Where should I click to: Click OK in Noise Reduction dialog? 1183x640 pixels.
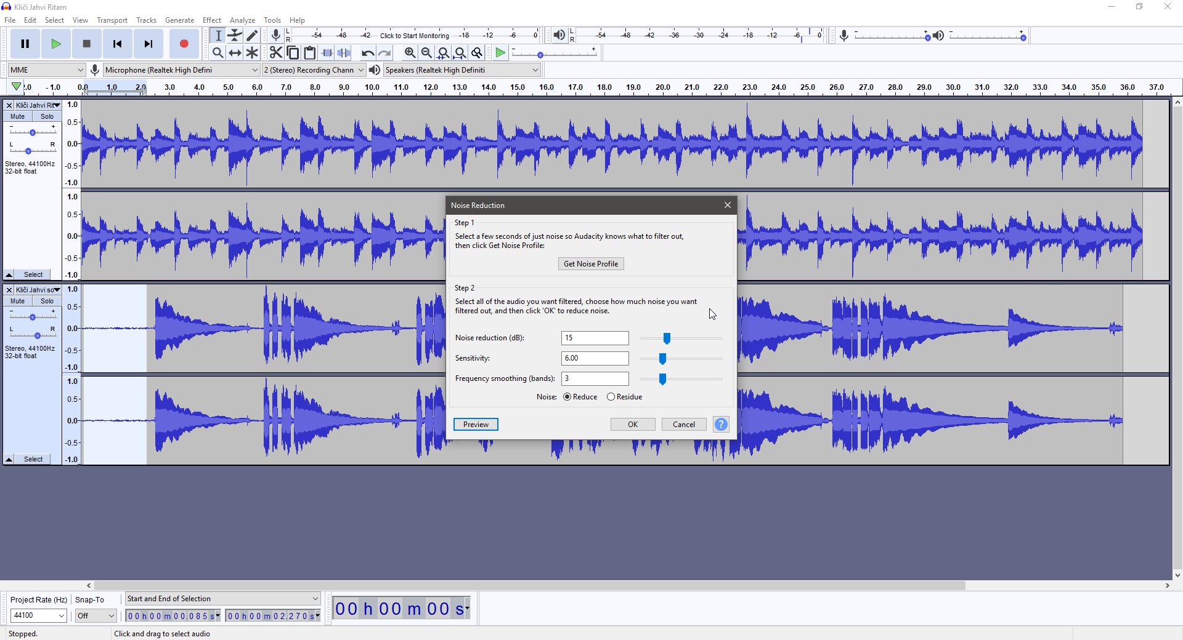tap(633, 424)
